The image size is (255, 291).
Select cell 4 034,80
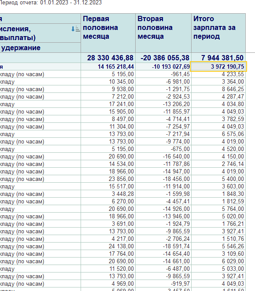coord(218,104)
